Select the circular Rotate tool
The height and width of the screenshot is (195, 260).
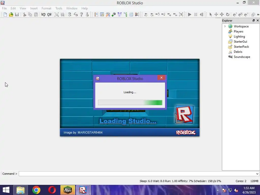(228, 14)
